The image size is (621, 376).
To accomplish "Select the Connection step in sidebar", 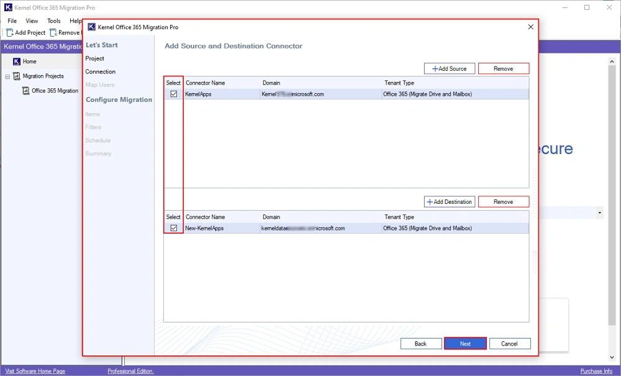I will (101, 71).
